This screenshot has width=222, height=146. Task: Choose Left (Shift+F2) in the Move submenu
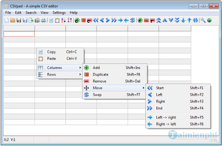click(x=178, y=95)
